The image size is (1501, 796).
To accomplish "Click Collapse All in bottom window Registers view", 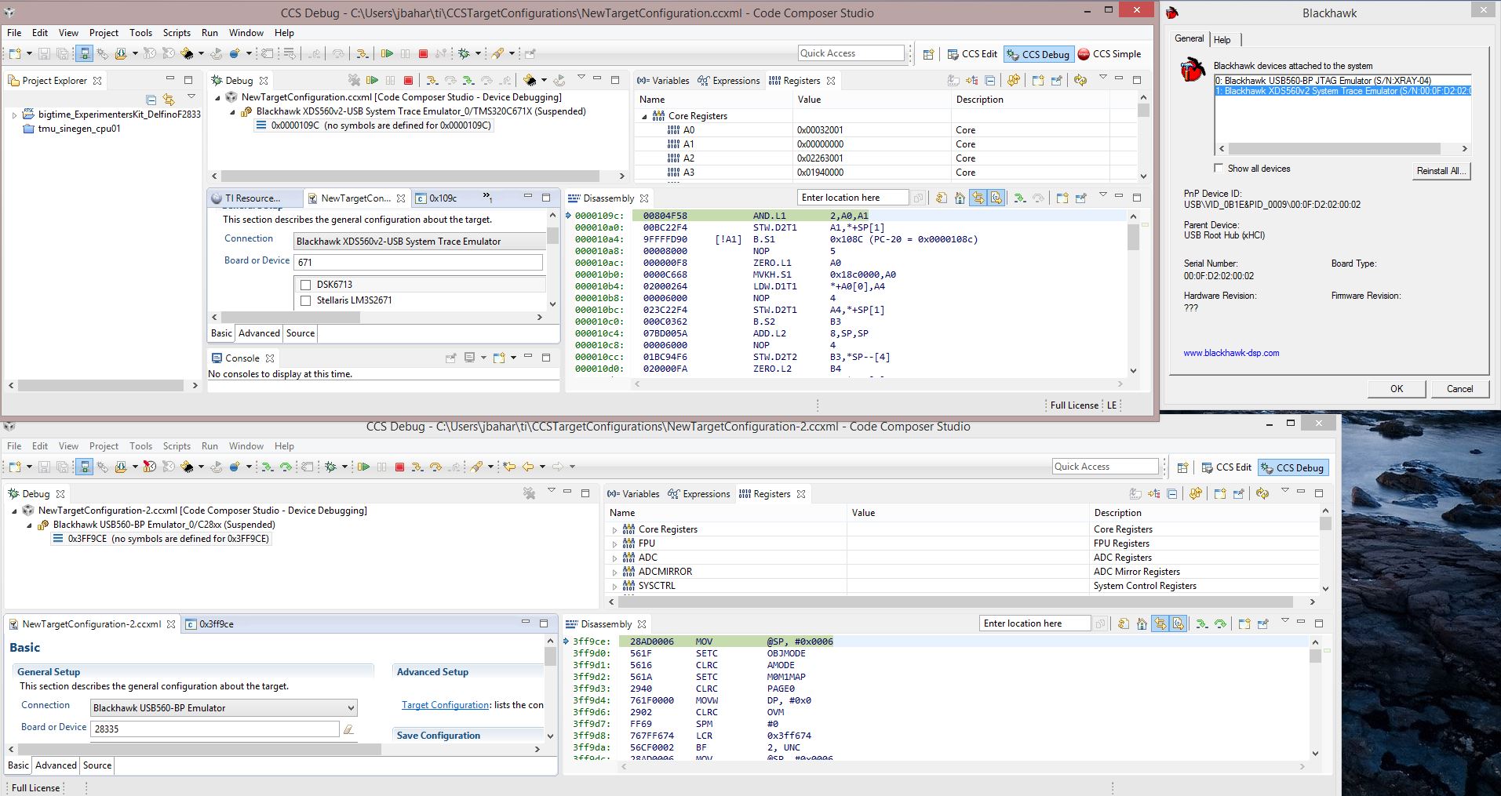I will 1172,493.
